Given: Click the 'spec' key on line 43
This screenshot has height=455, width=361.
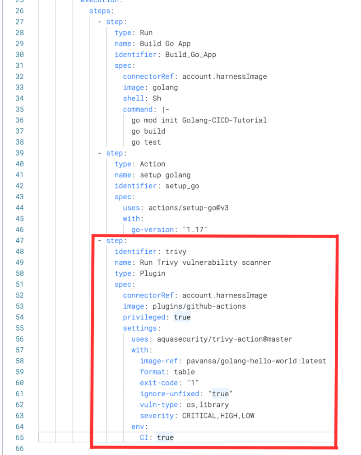Looking at the screenshot, I should (123, 197).
